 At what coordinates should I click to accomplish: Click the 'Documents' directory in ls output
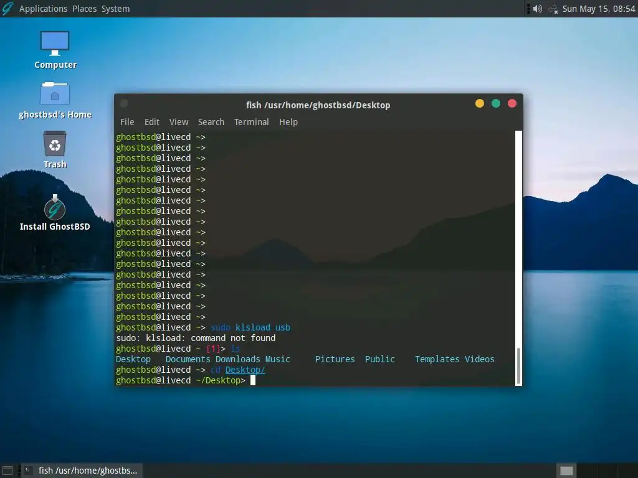[x=188, y=359]
